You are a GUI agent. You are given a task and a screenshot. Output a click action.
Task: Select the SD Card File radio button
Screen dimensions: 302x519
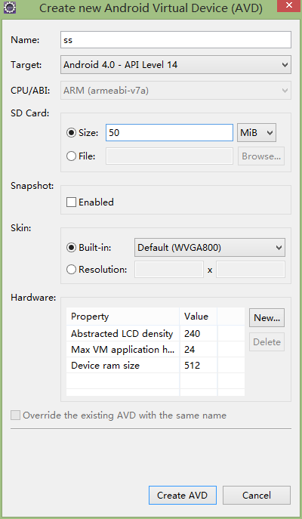point(71,156)
